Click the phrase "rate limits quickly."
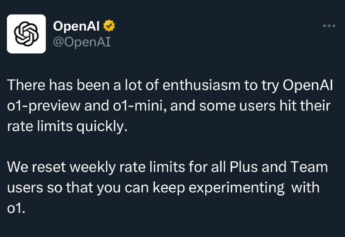The width and height of the screenshot is (345, 237). (67, 126)
